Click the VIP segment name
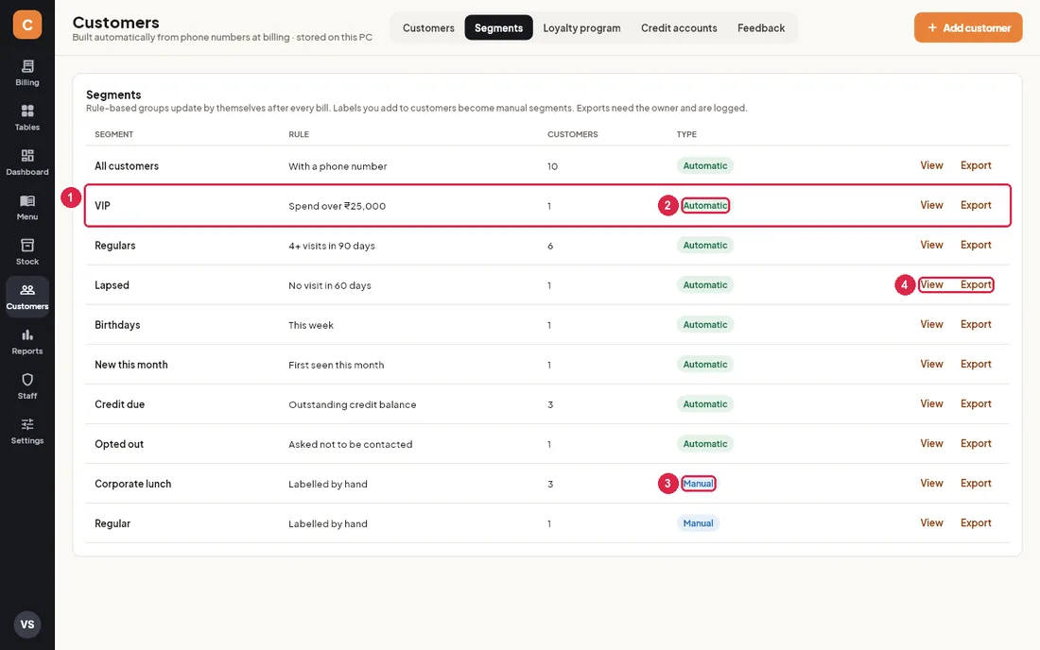 click(102, 205)
